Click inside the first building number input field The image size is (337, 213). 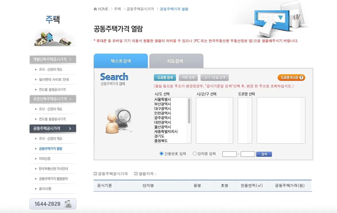(229, 154)
